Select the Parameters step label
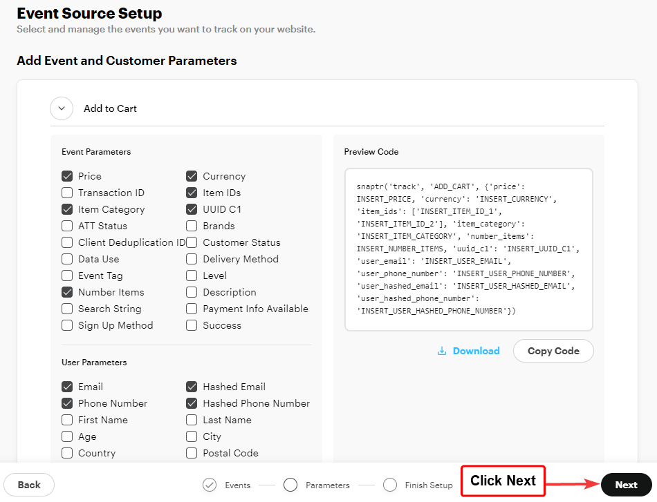 (x=327, y=485)
